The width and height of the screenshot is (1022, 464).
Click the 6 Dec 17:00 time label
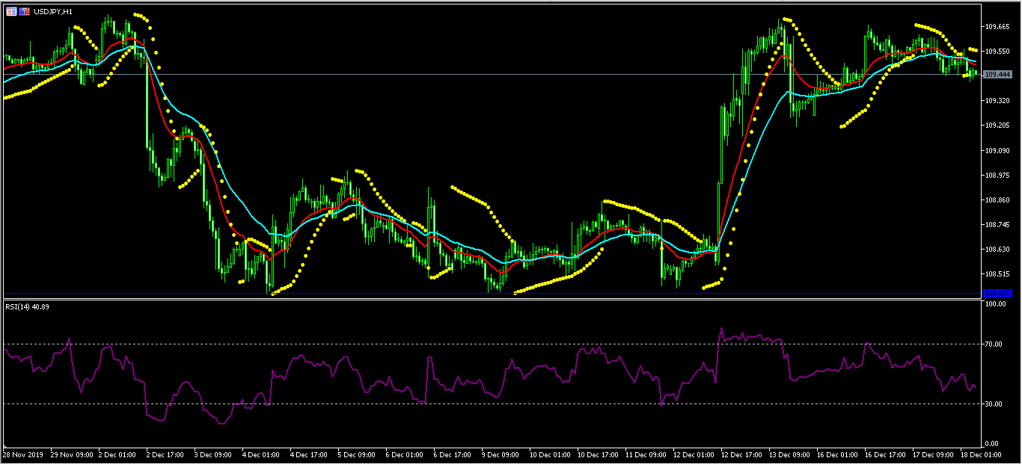pyautogui.click(x=453, y=454)
